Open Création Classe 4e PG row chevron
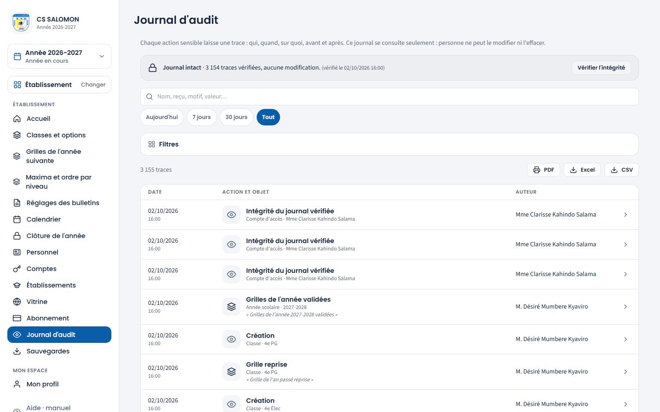 tap(626, 339)
